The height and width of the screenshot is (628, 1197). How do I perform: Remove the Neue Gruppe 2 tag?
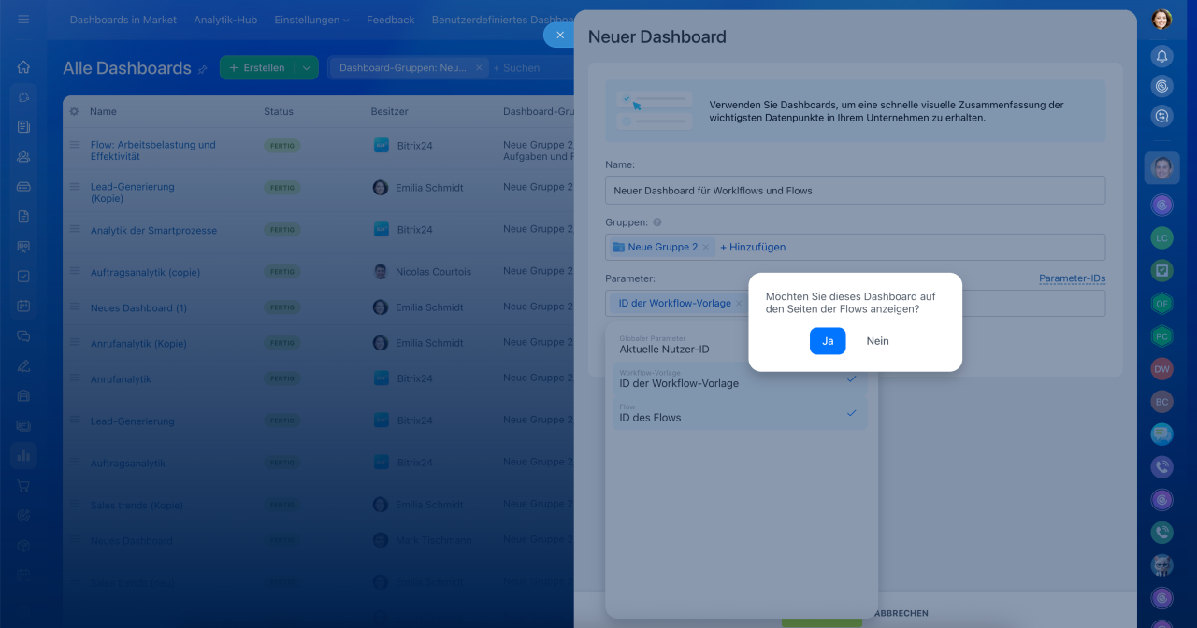[x=706, y=248]
